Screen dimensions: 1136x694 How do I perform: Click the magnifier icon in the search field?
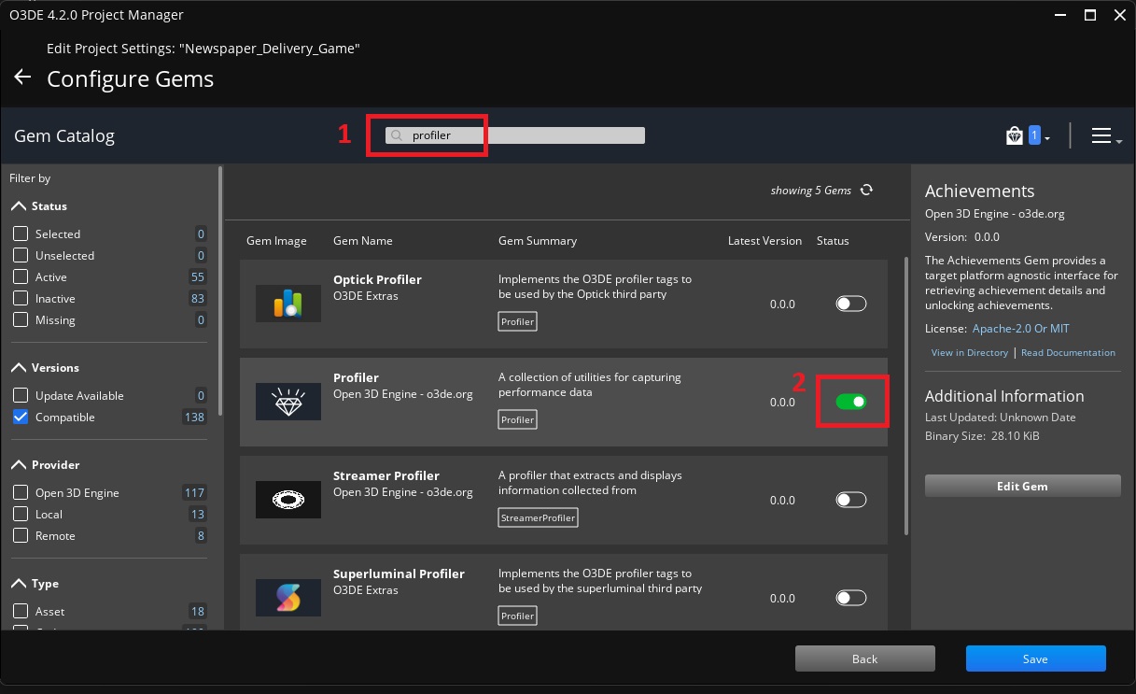(x=397, y=135)
